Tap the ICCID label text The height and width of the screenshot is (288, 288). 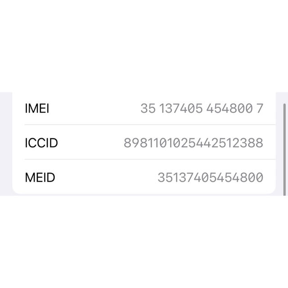(41, 143)
